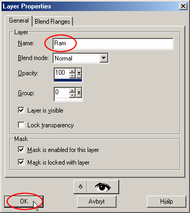Click the Avbryt cancel button
190x213 pixels.
point(97,201)
